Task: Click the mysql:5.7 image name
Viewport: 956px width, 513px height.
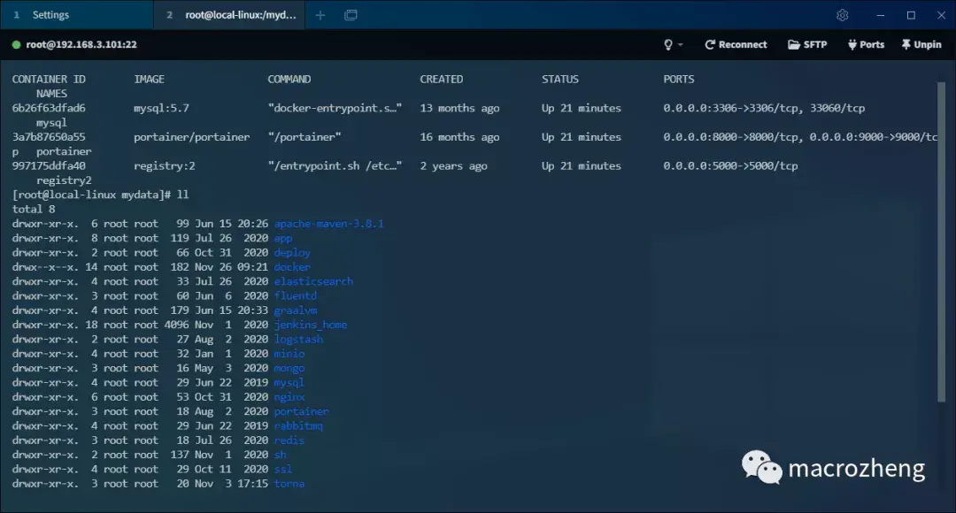Action: (162, 109)
